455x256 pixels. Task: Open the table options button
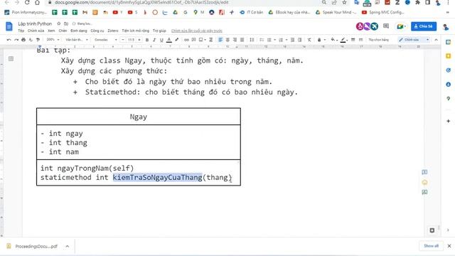(379, 40)
